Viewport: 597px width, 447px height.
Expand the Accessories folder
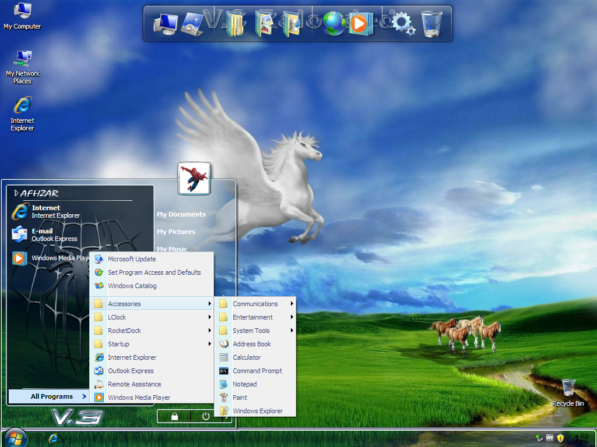pyautogui.click(x=152, y=304)
